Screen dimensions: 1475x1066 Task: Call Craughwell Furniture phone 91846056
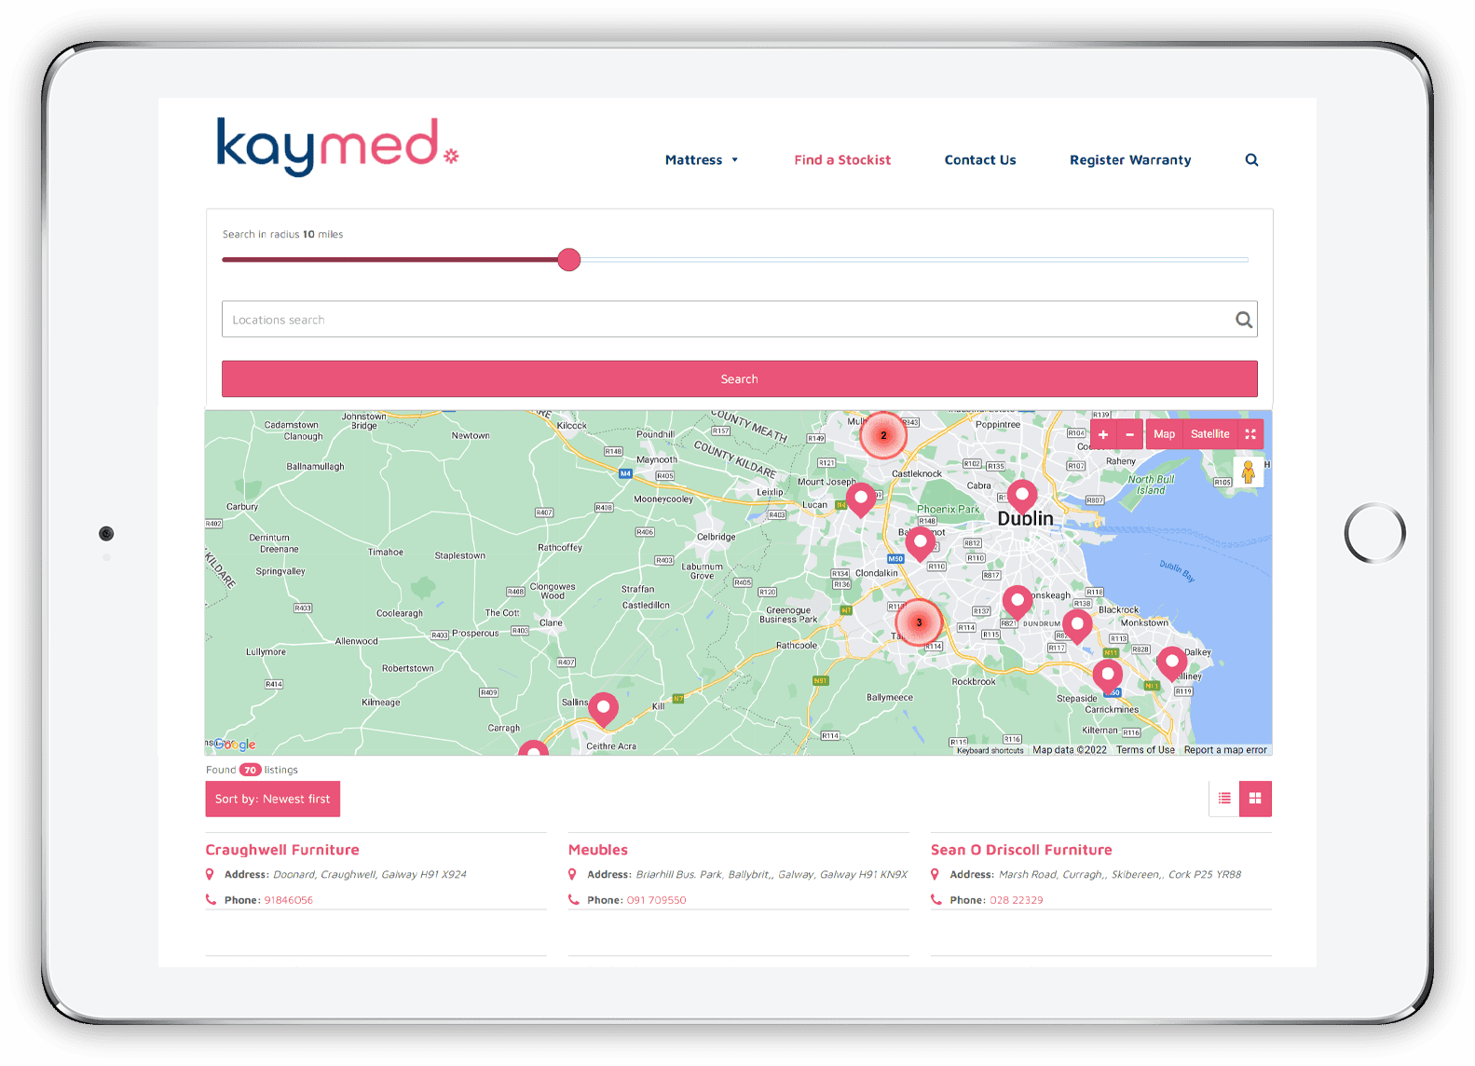point(289,900)
